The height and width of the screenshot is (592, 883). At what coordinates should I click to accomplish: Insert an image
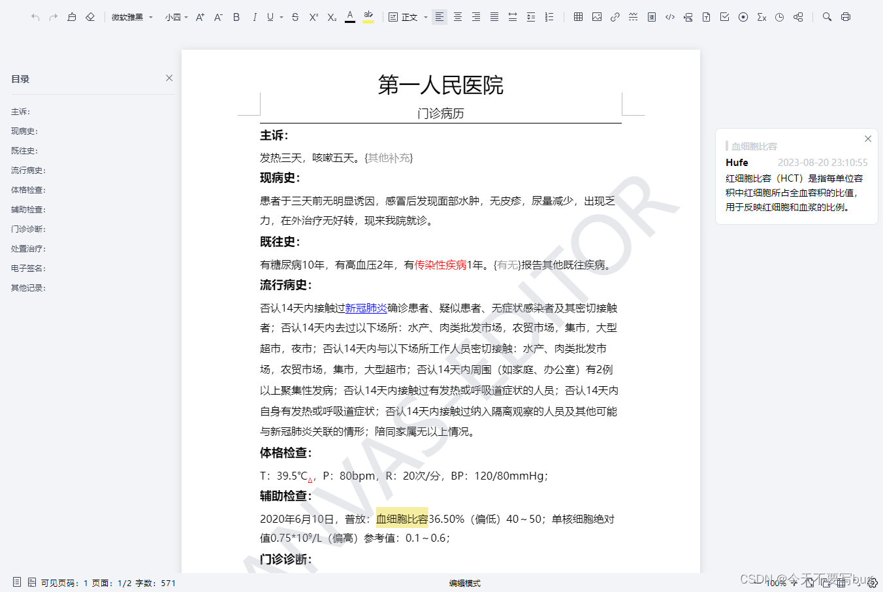[597, 17]
